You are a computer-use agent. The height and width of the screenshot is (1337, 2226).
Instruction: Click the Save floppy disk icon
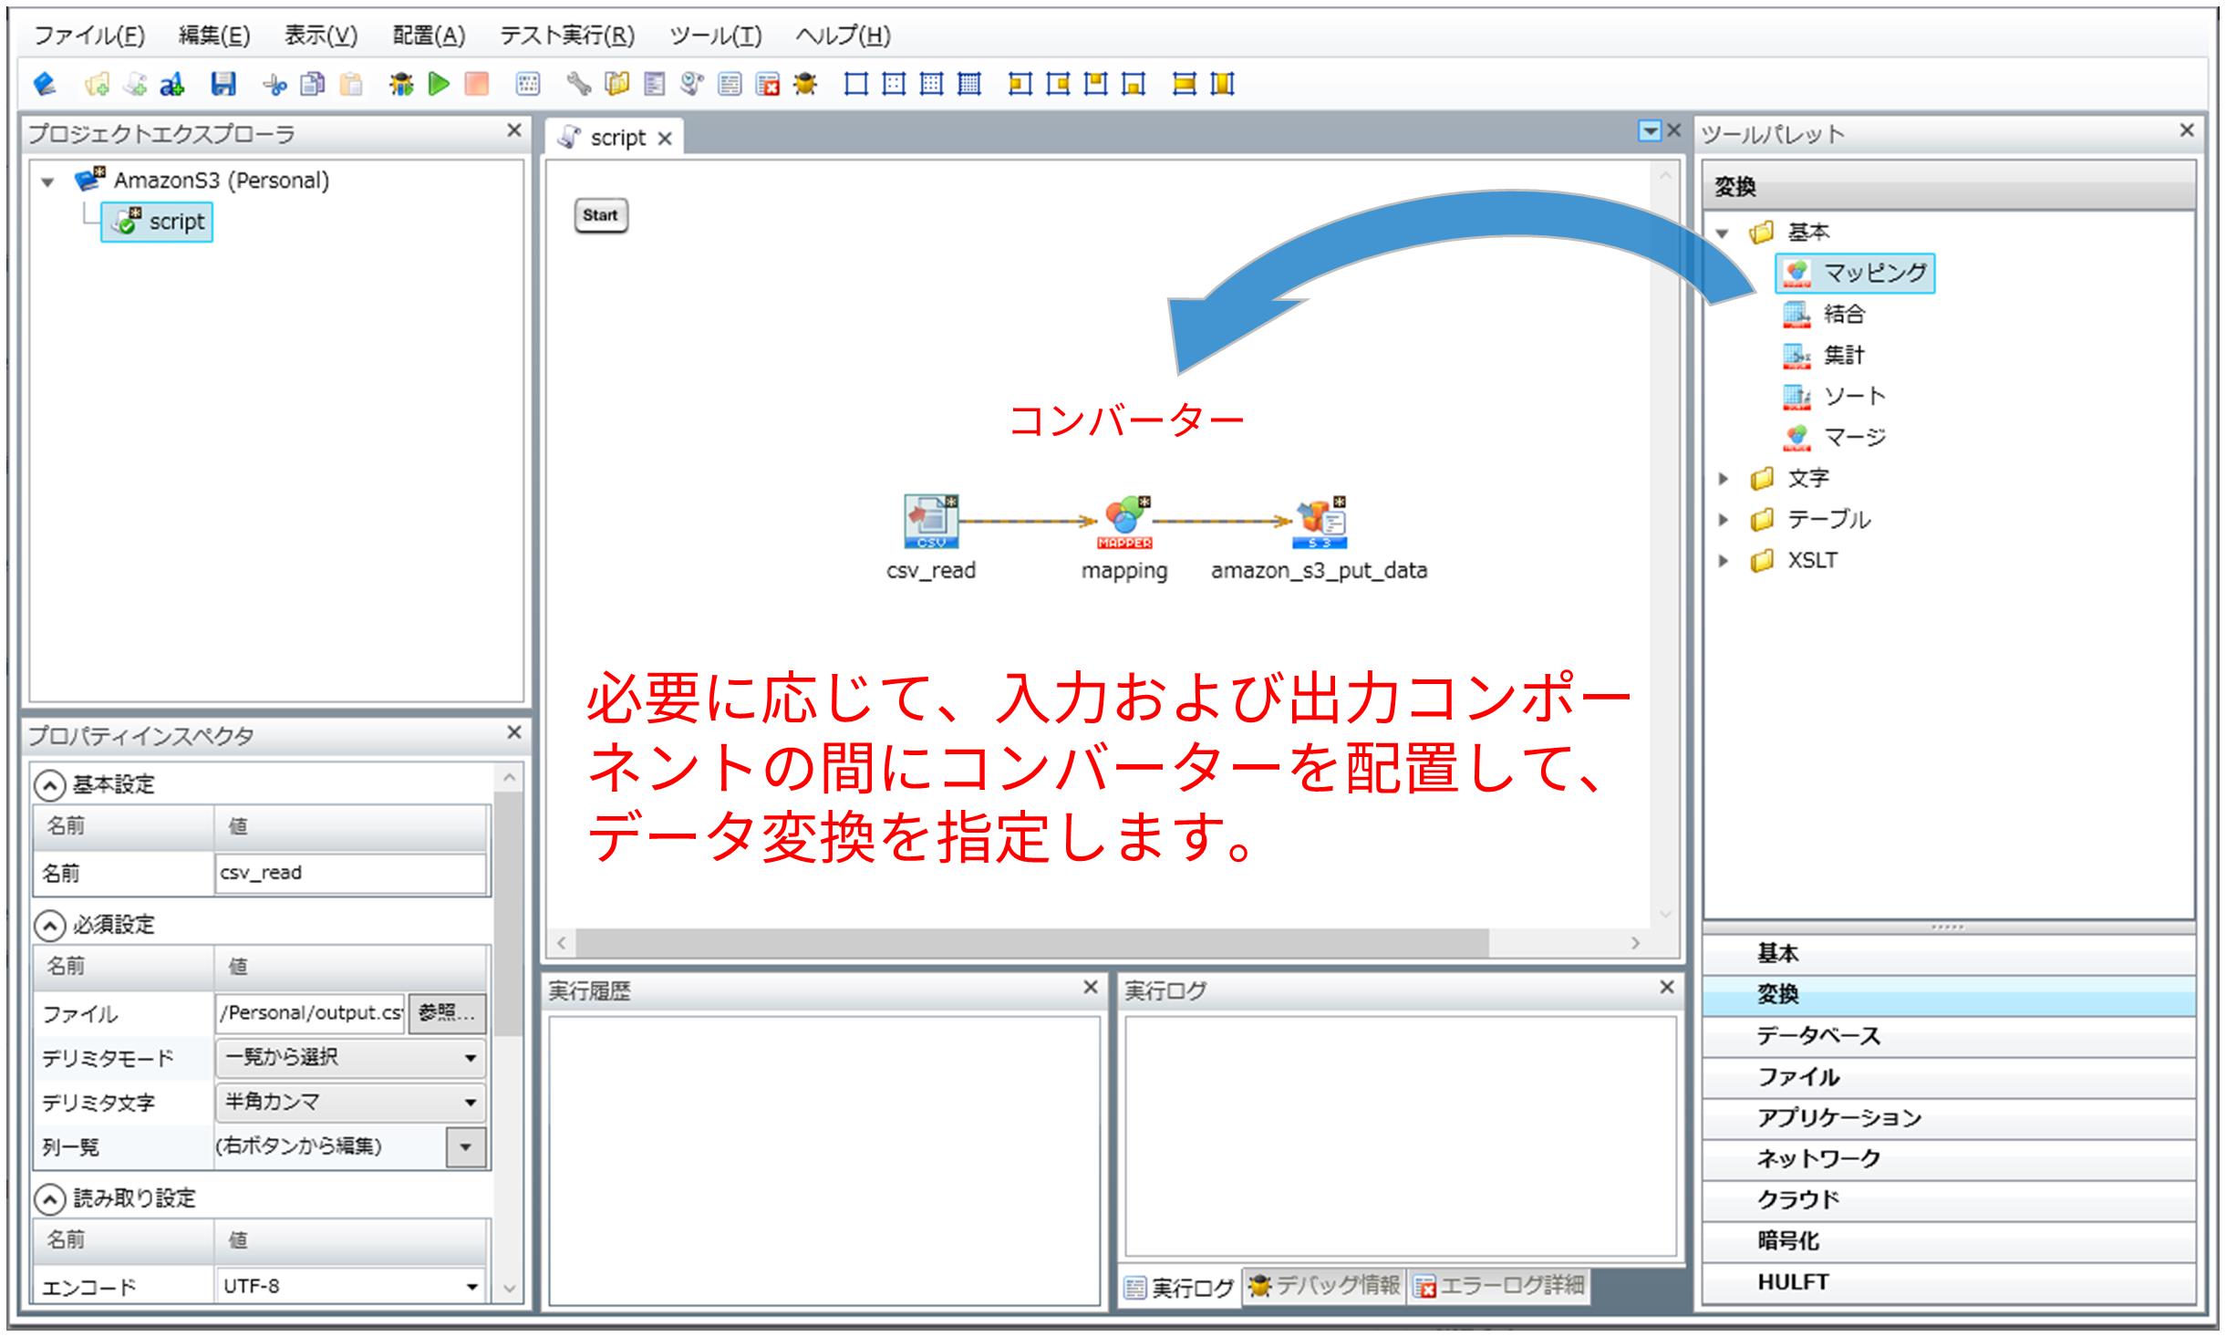pyautogui.click(x=223, y=85)
